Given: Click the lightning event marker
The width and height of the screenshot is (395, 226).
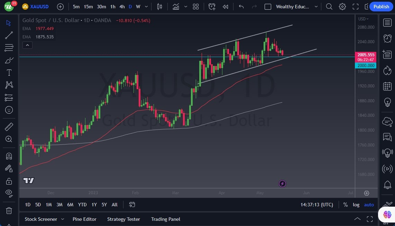Looking at the screenshot, I should (282, 184).
